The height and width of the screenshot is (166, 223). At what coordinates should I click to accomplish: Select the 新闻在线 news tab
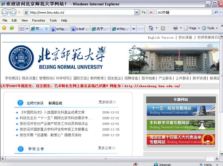55,103
